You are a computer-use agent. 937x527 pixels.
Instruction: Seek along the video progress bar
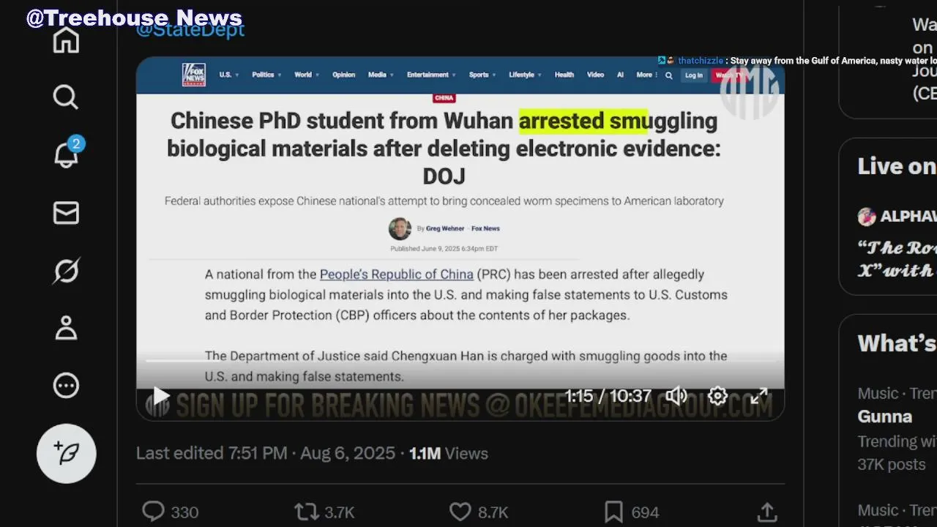click(460, 361)
